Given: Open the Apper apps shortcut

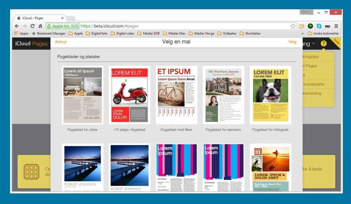Looking at the screenshot, I should pyautogui.click(x=21, y=33).
